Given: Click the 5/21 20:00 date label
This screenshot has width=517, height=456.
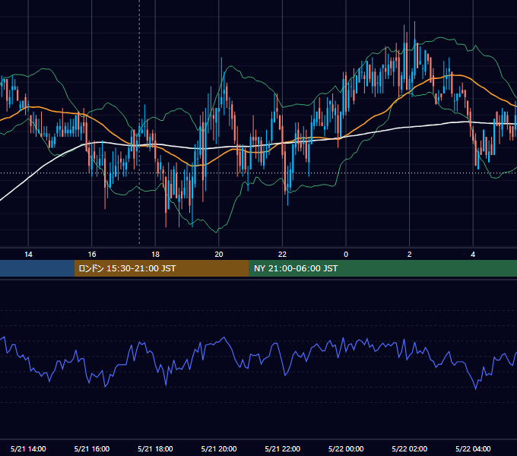Looking at the screenshot, I should 219,448.
